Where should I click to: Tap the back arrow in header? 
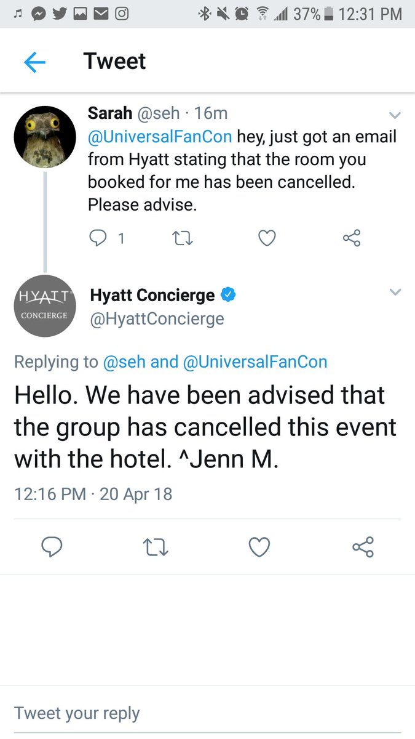[x=35, y=62]
